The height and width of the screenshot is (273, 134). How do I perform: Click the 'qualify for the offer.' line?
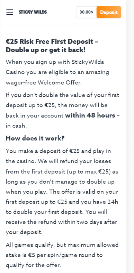(34, 265)
